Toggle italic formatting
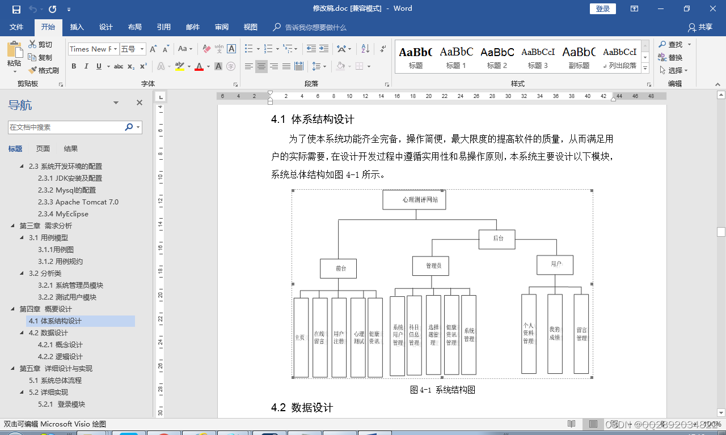The image size is (726, 435). coord(86,66)
